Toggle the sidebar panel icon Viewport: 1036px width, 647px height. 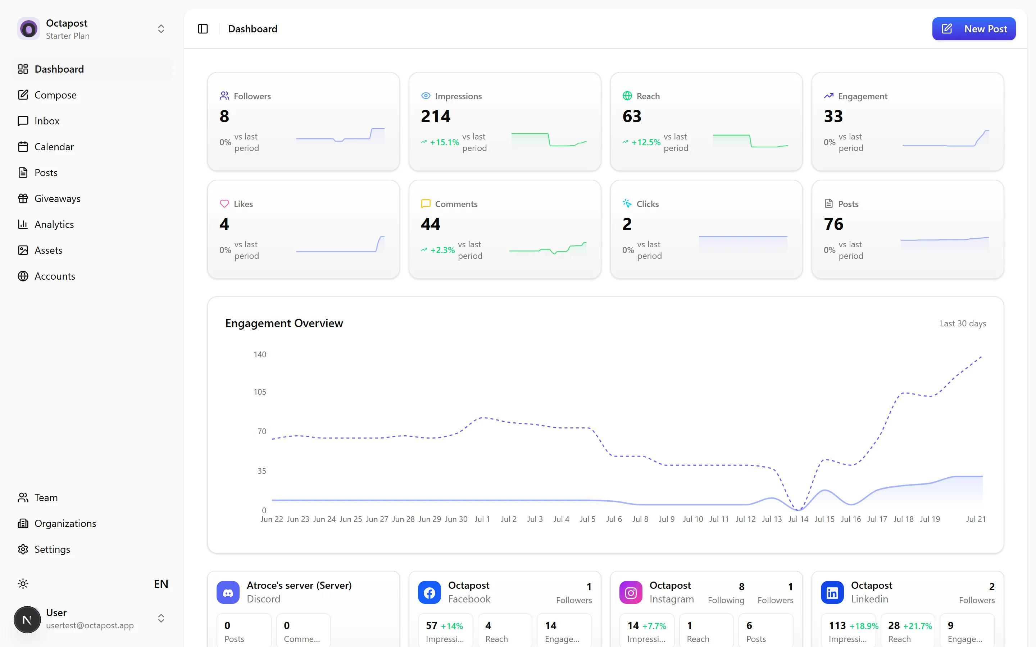point(203,29)
